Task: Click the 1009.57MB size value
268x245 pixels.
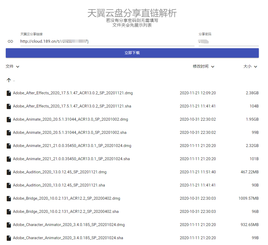Action: 249,198
